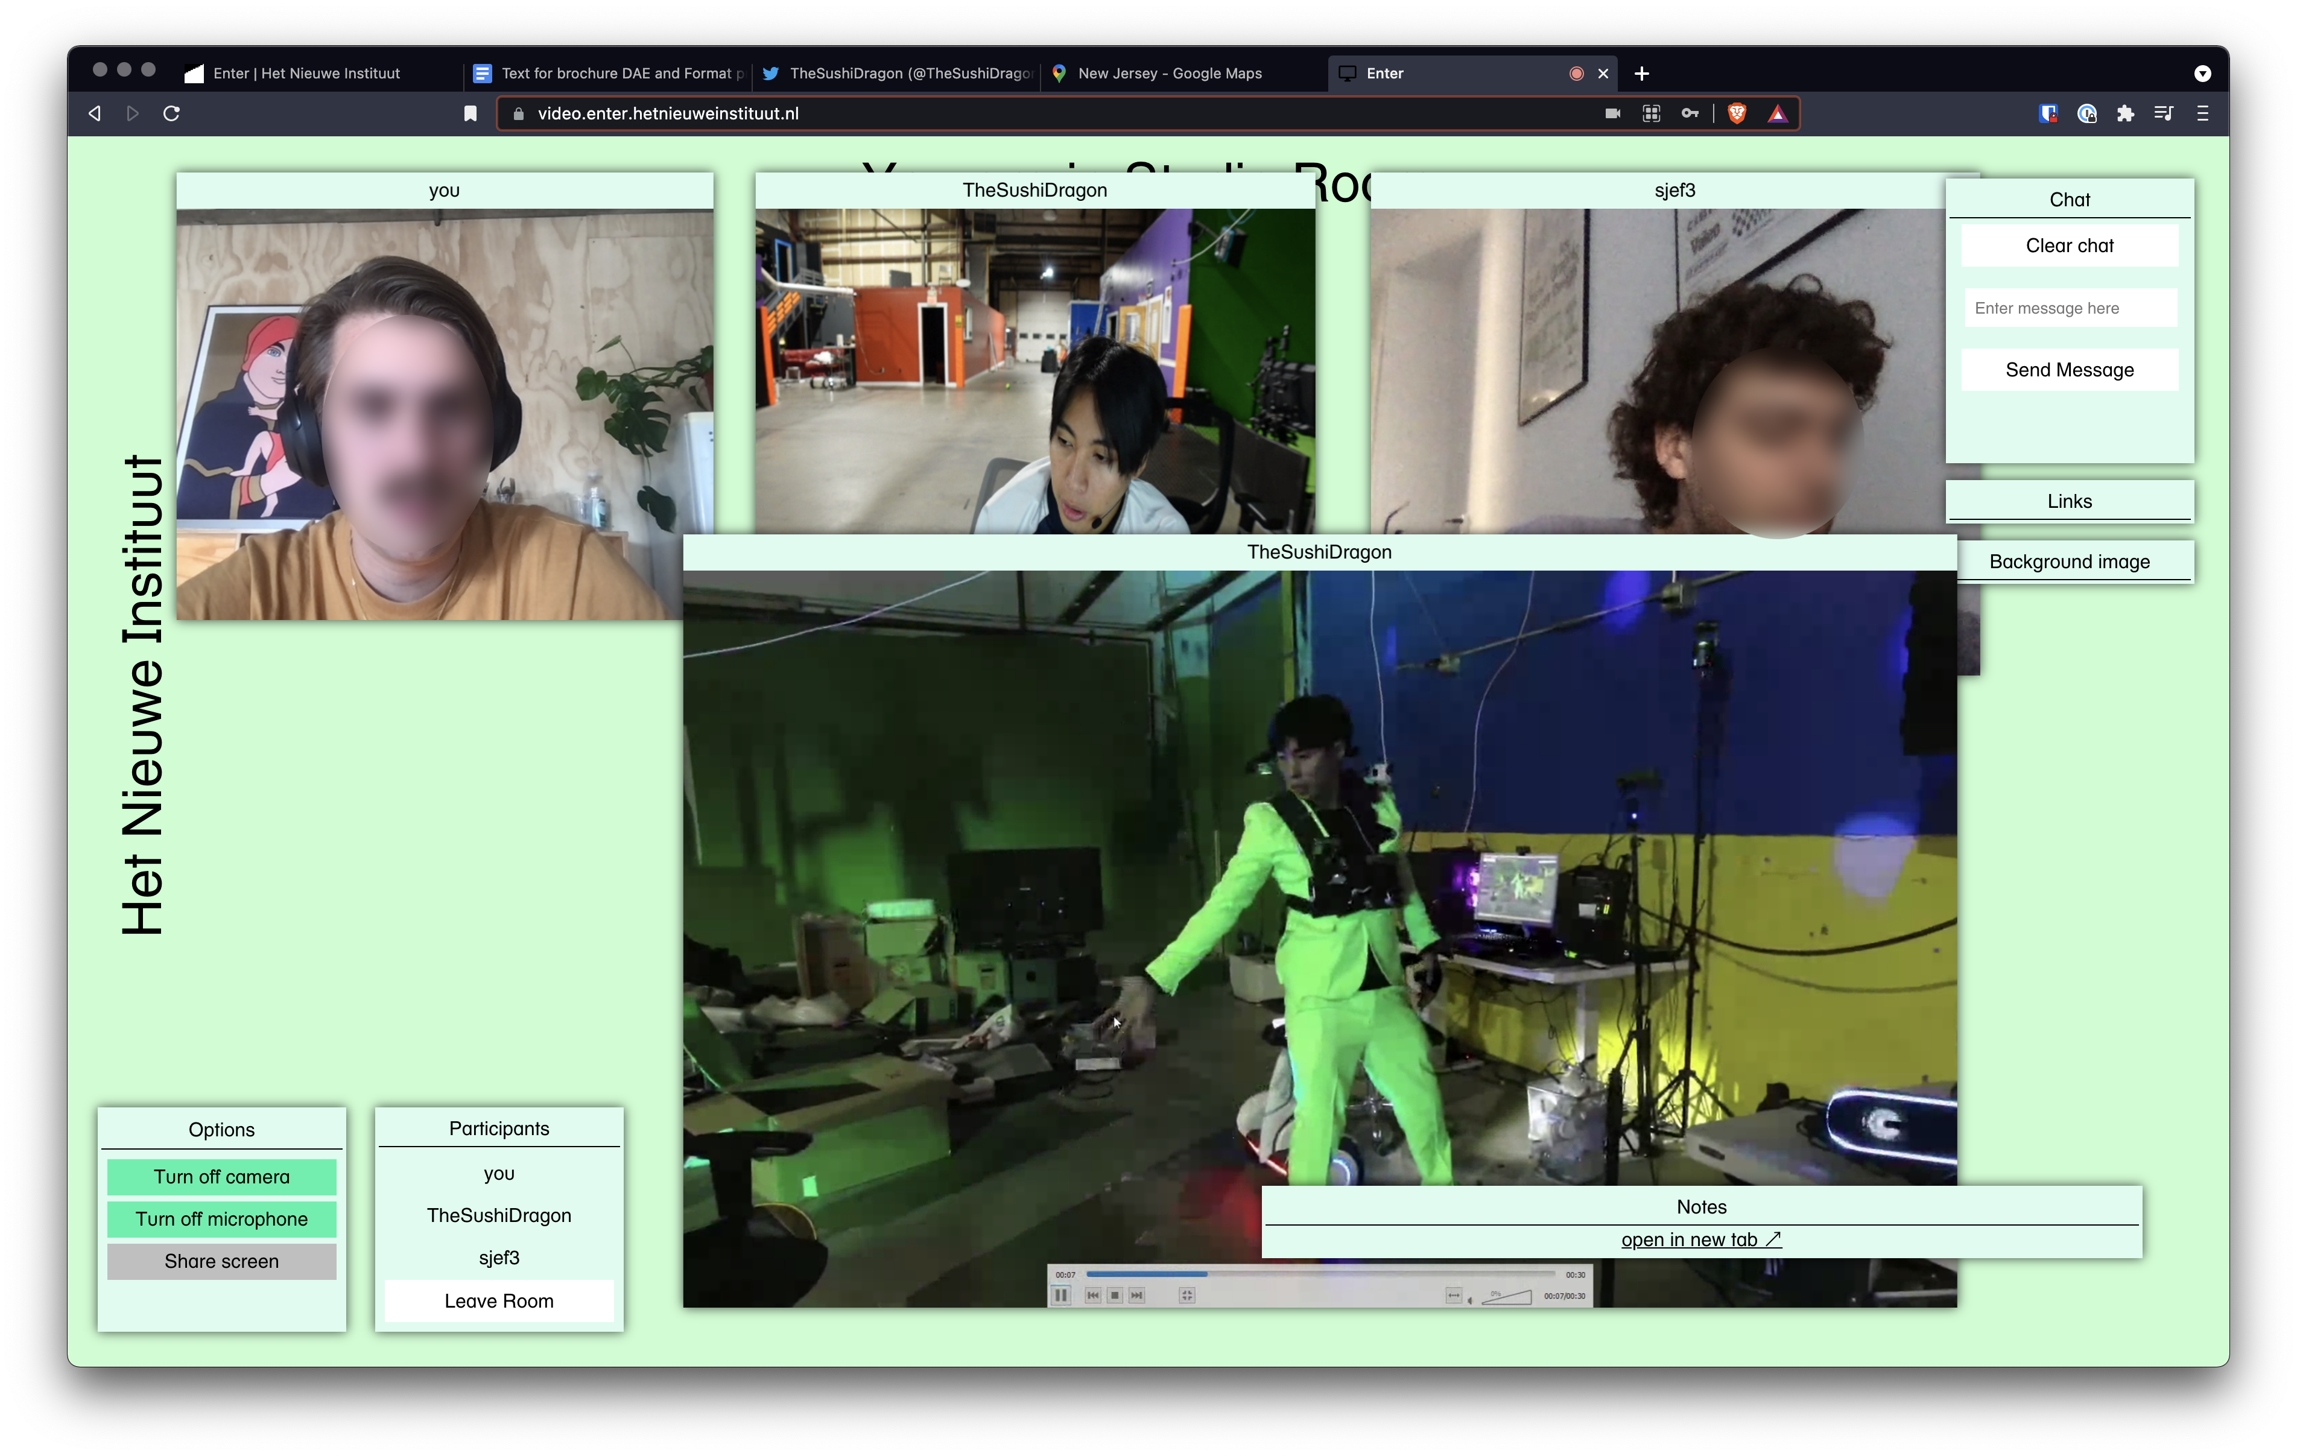Click the Share screen button
2297x1456 pixels.
tap(221, 1261)
